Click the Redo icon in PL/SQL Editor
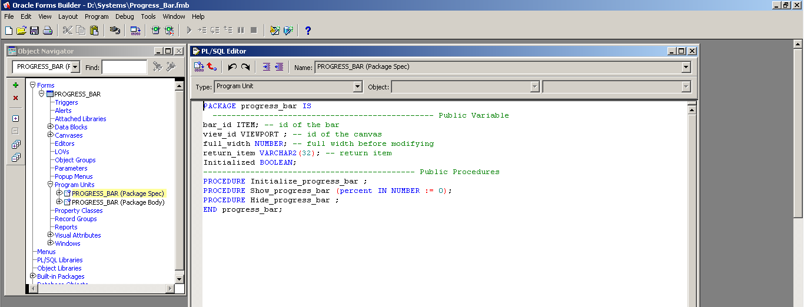The width and height of the screenshot is (804, 307). coord(245,67)
